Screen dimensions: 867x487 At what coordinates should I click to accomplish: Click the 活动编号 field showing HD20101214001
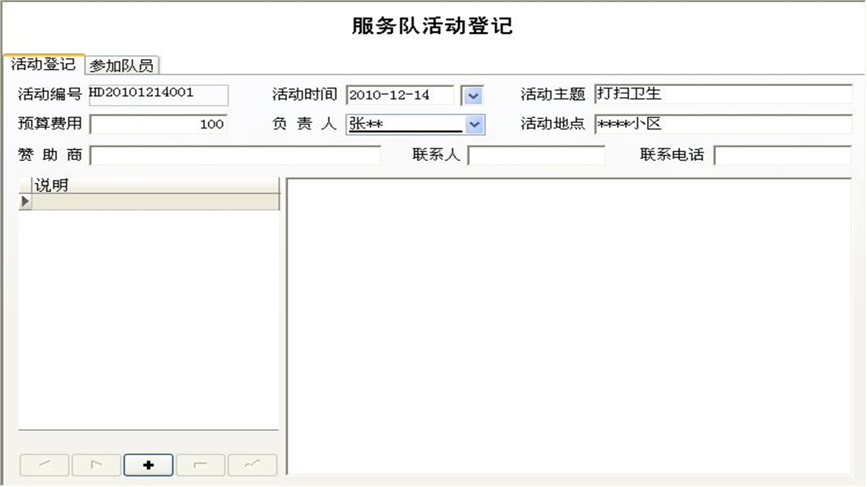[x=158, y=95]
